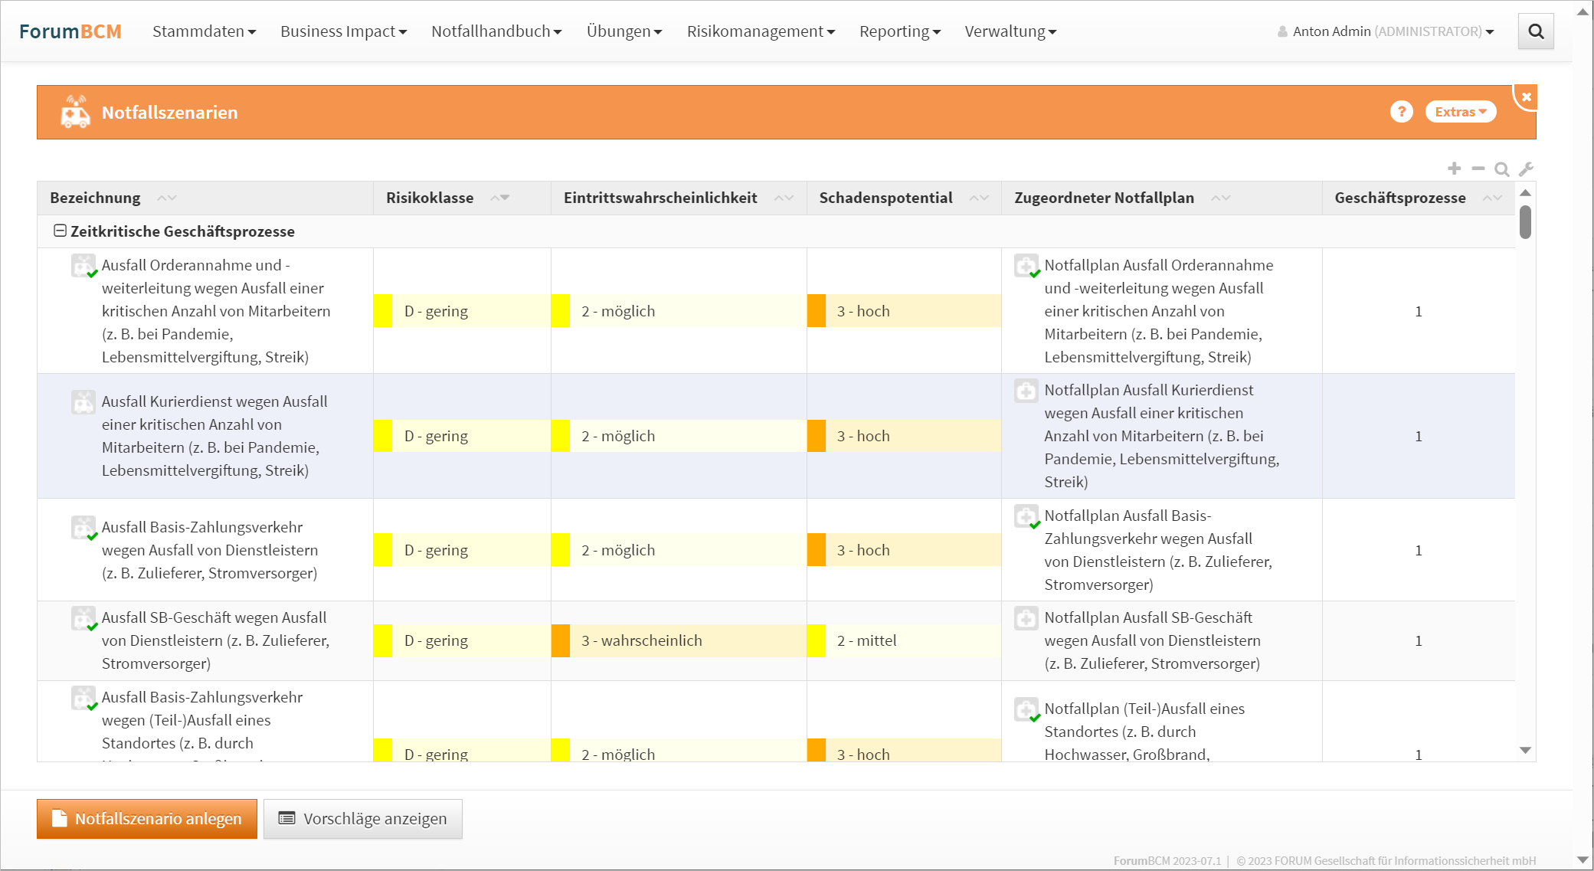The width and height of the screenshot is (1594, 871).
Task: Click plan icon beside Notfallplan Ausfall SB-Geschäft
Action: coord(1026,618)
